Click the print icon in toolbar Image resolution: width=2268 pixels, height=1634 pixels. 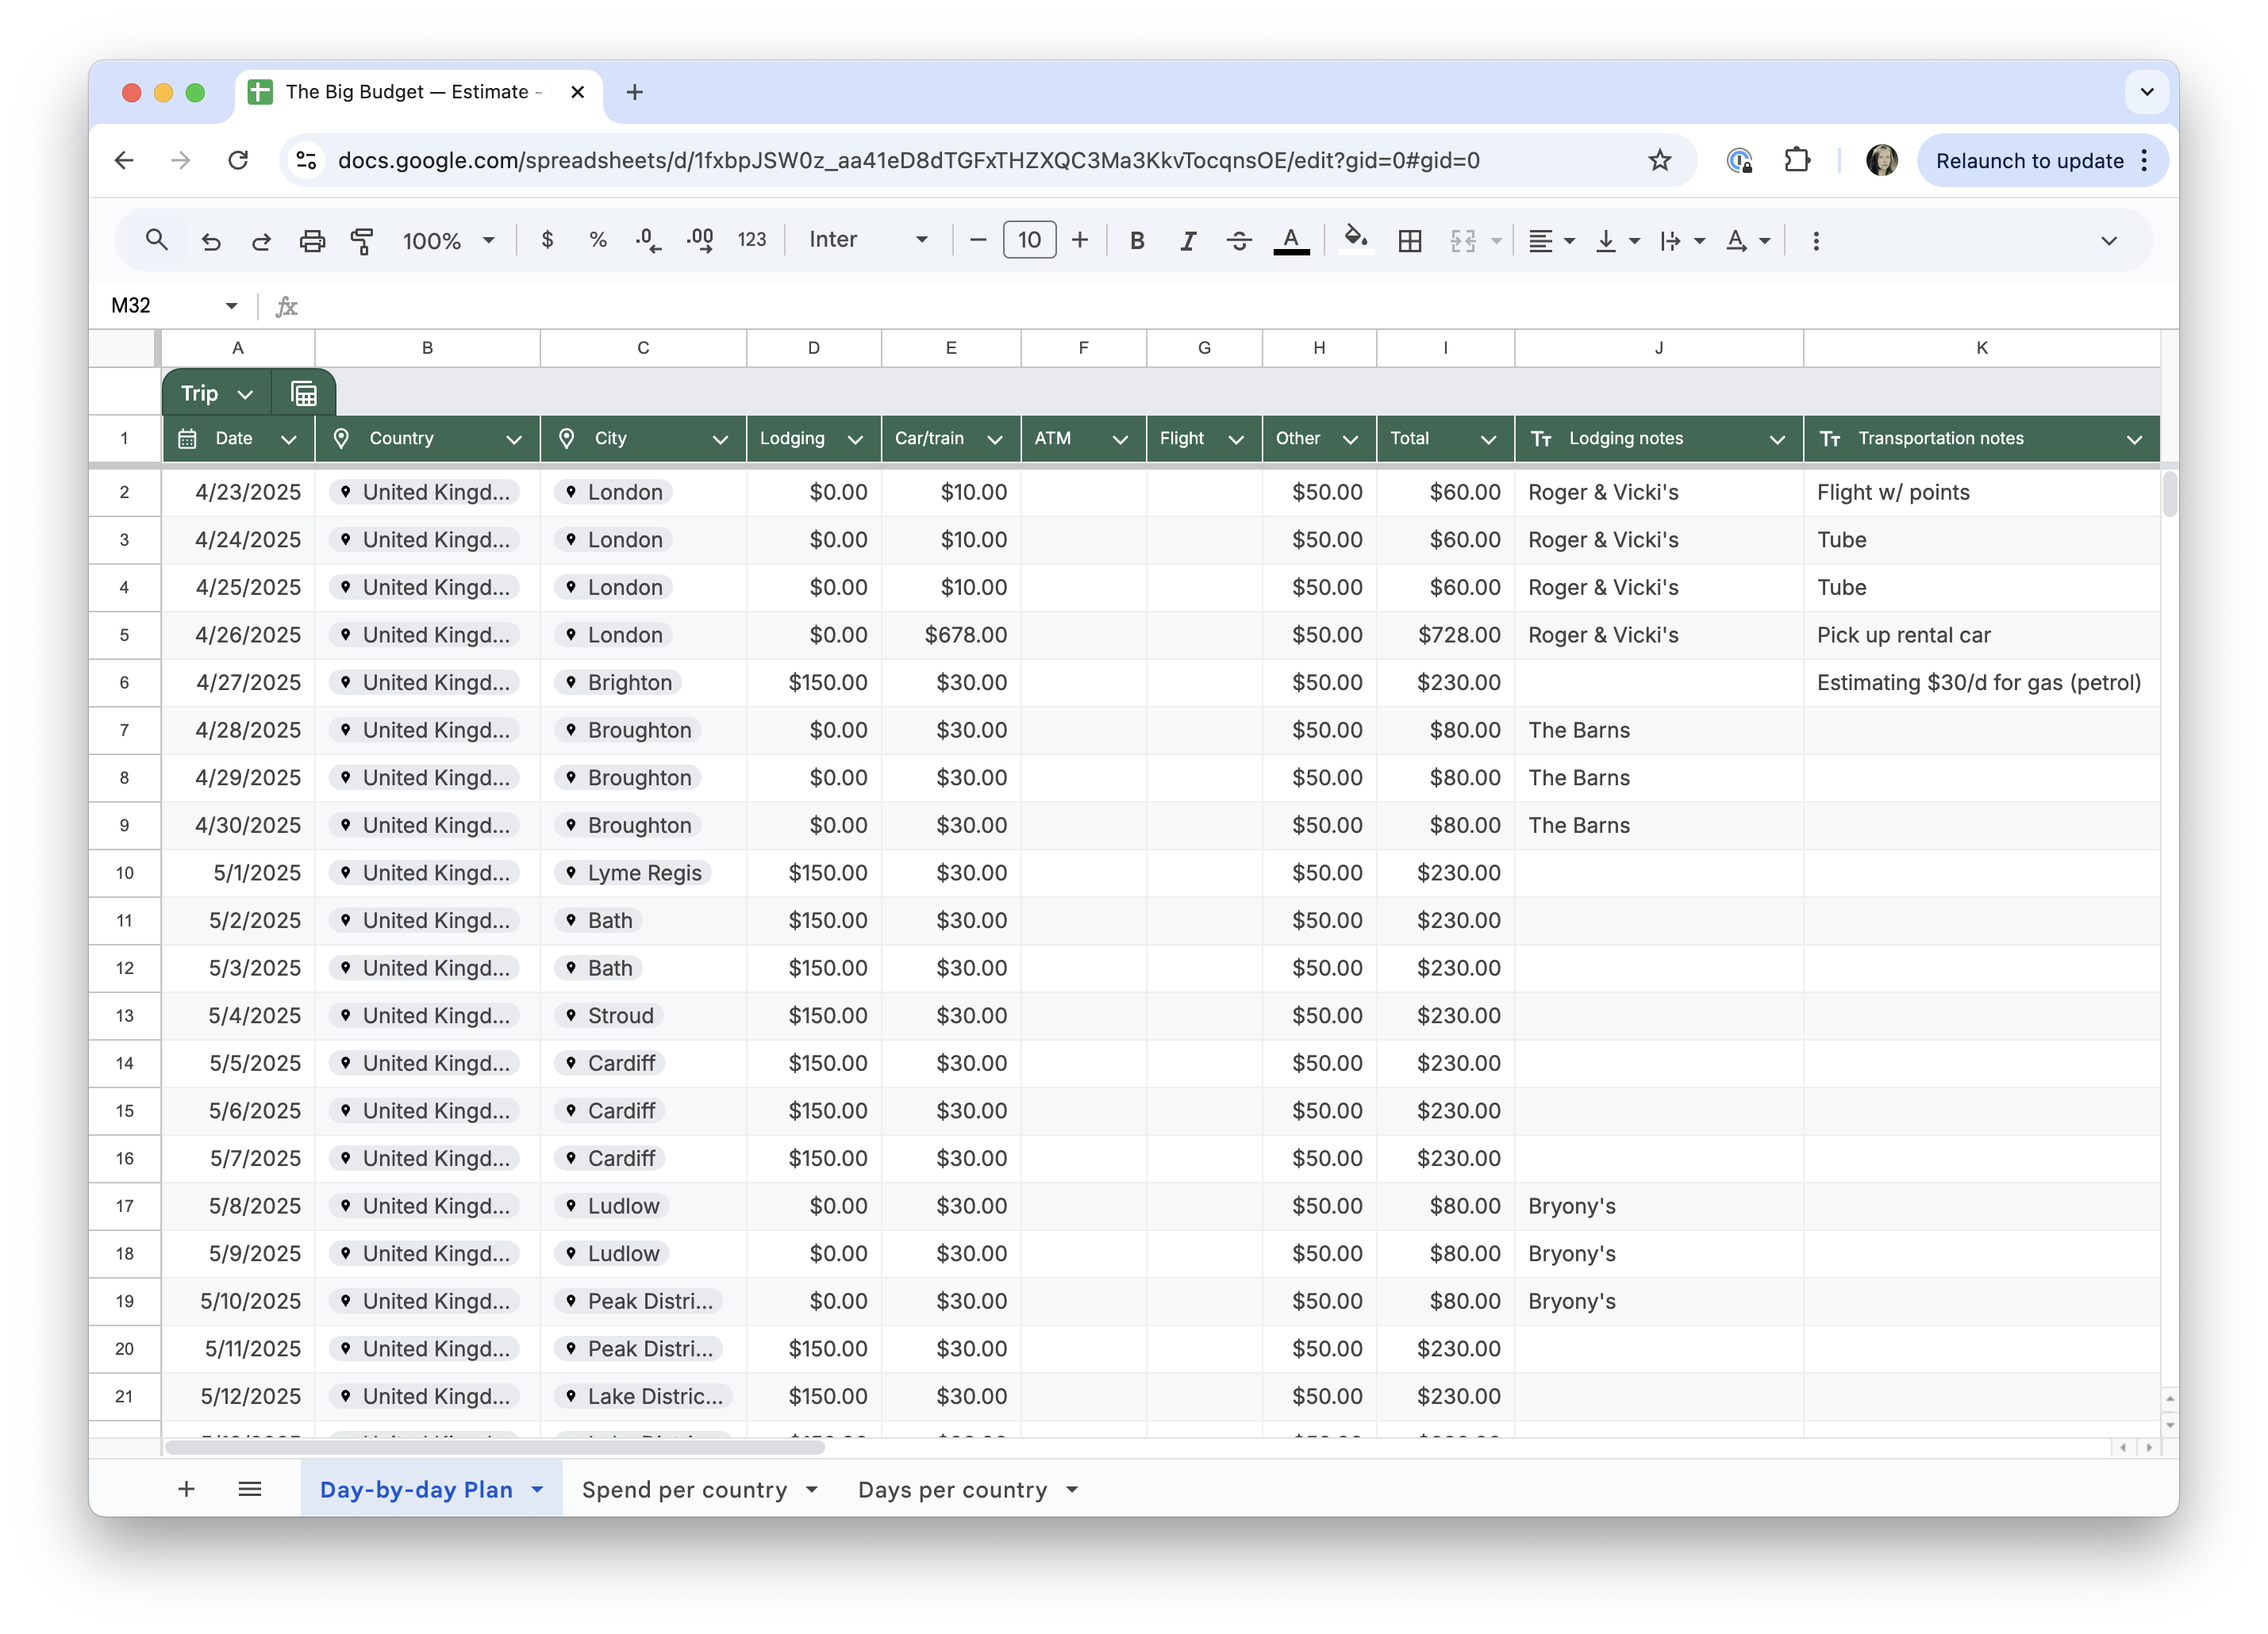(312, 241)
